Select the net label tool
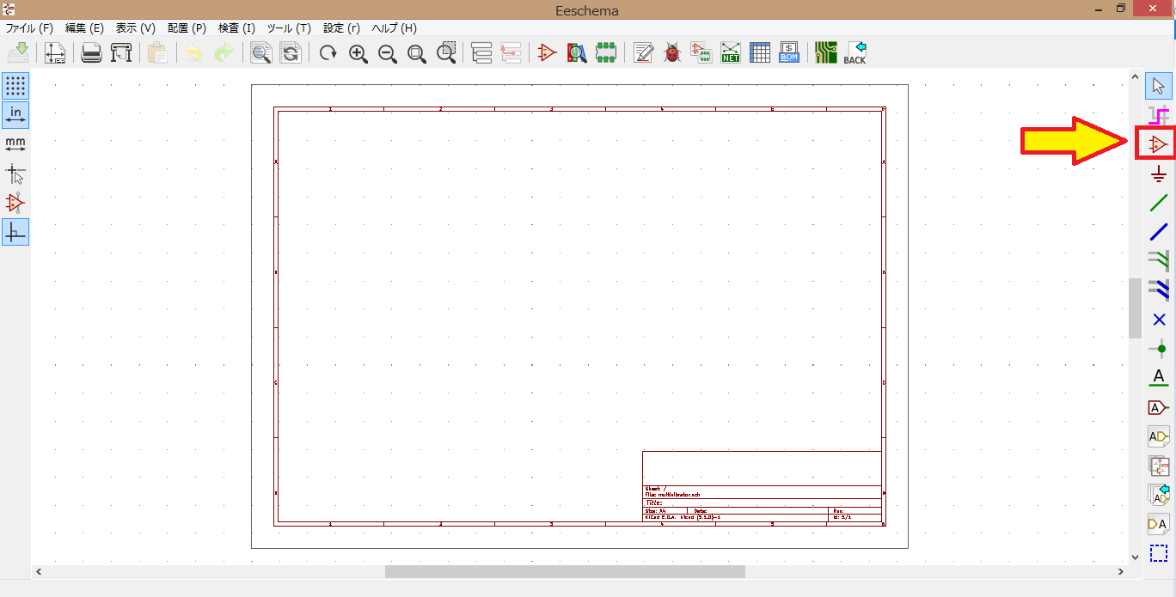Screen dimensions: 1176x597 1159,378
